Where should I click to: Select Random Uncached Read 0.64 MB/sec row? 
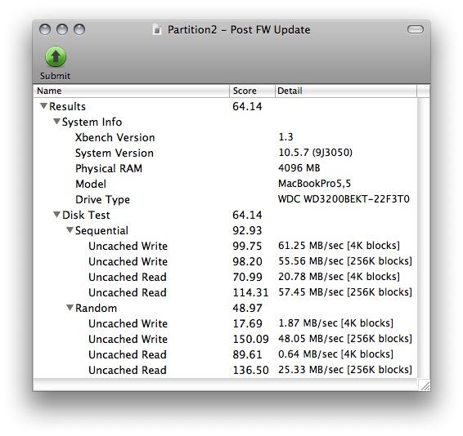225,354
